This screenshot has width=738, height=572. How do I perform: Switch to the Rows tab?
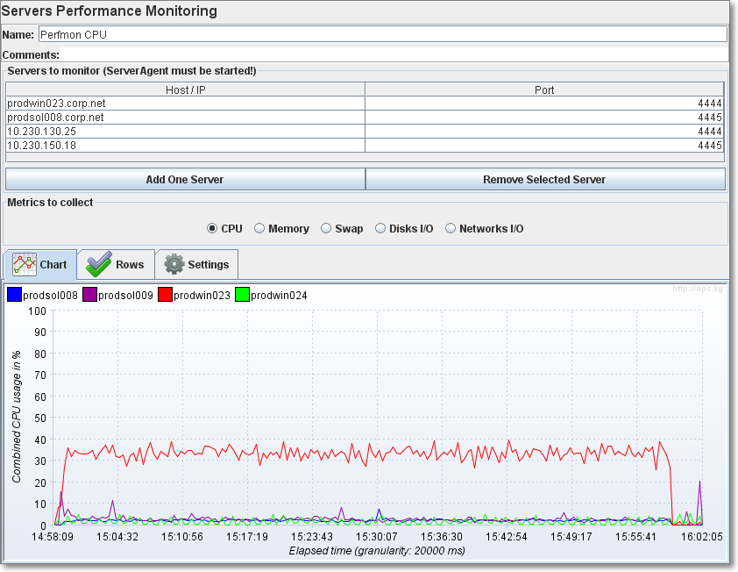[x=128, y=264]
